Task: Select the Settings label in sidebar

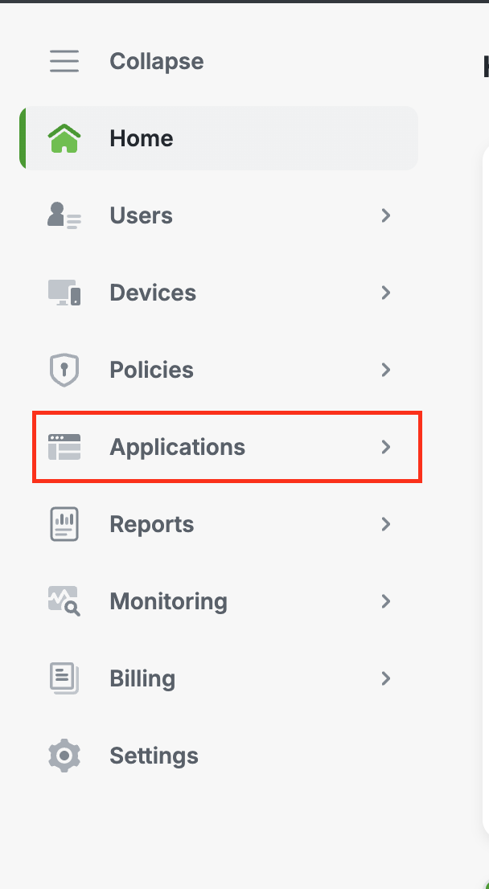Action: [x=154, y=756]
